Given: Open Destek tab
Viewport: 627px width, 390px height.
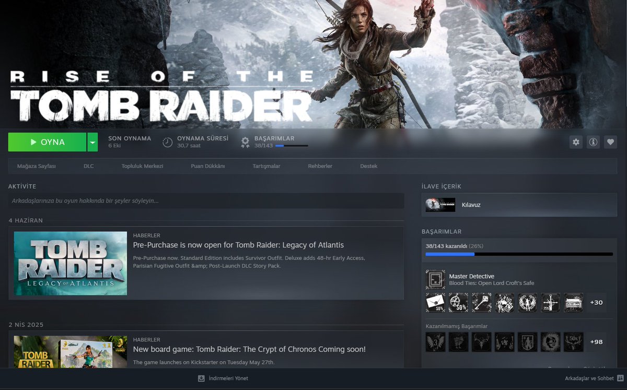Looking at the screenshot, I should pos(368,166).
